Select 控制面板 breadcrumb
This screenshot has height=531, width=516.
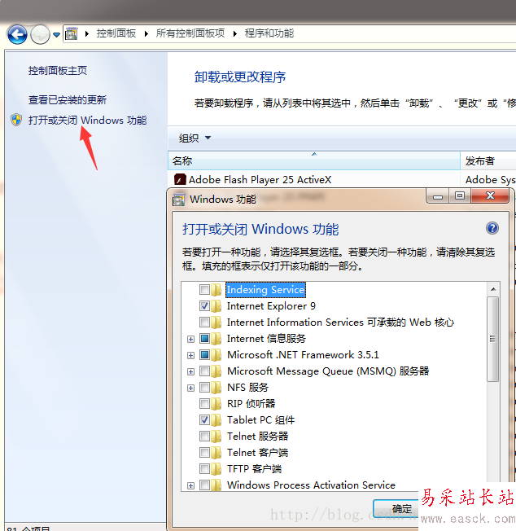116,33
